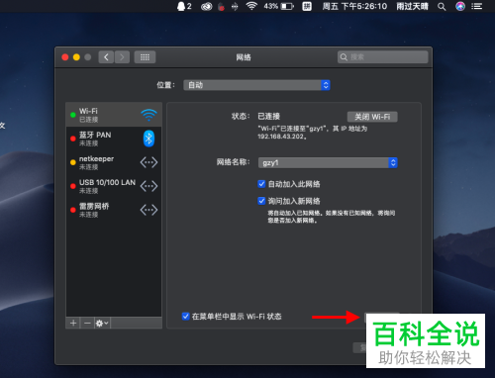Open Creative Cloud menu bar icon
The width and height of the screenshot is (495, 378).
[x=207, y=6]
